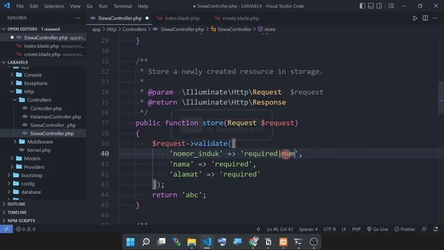The image size is (444, 250).
Task: Toggle bottom panel layout icon
Action: click(x=370, y=6)
